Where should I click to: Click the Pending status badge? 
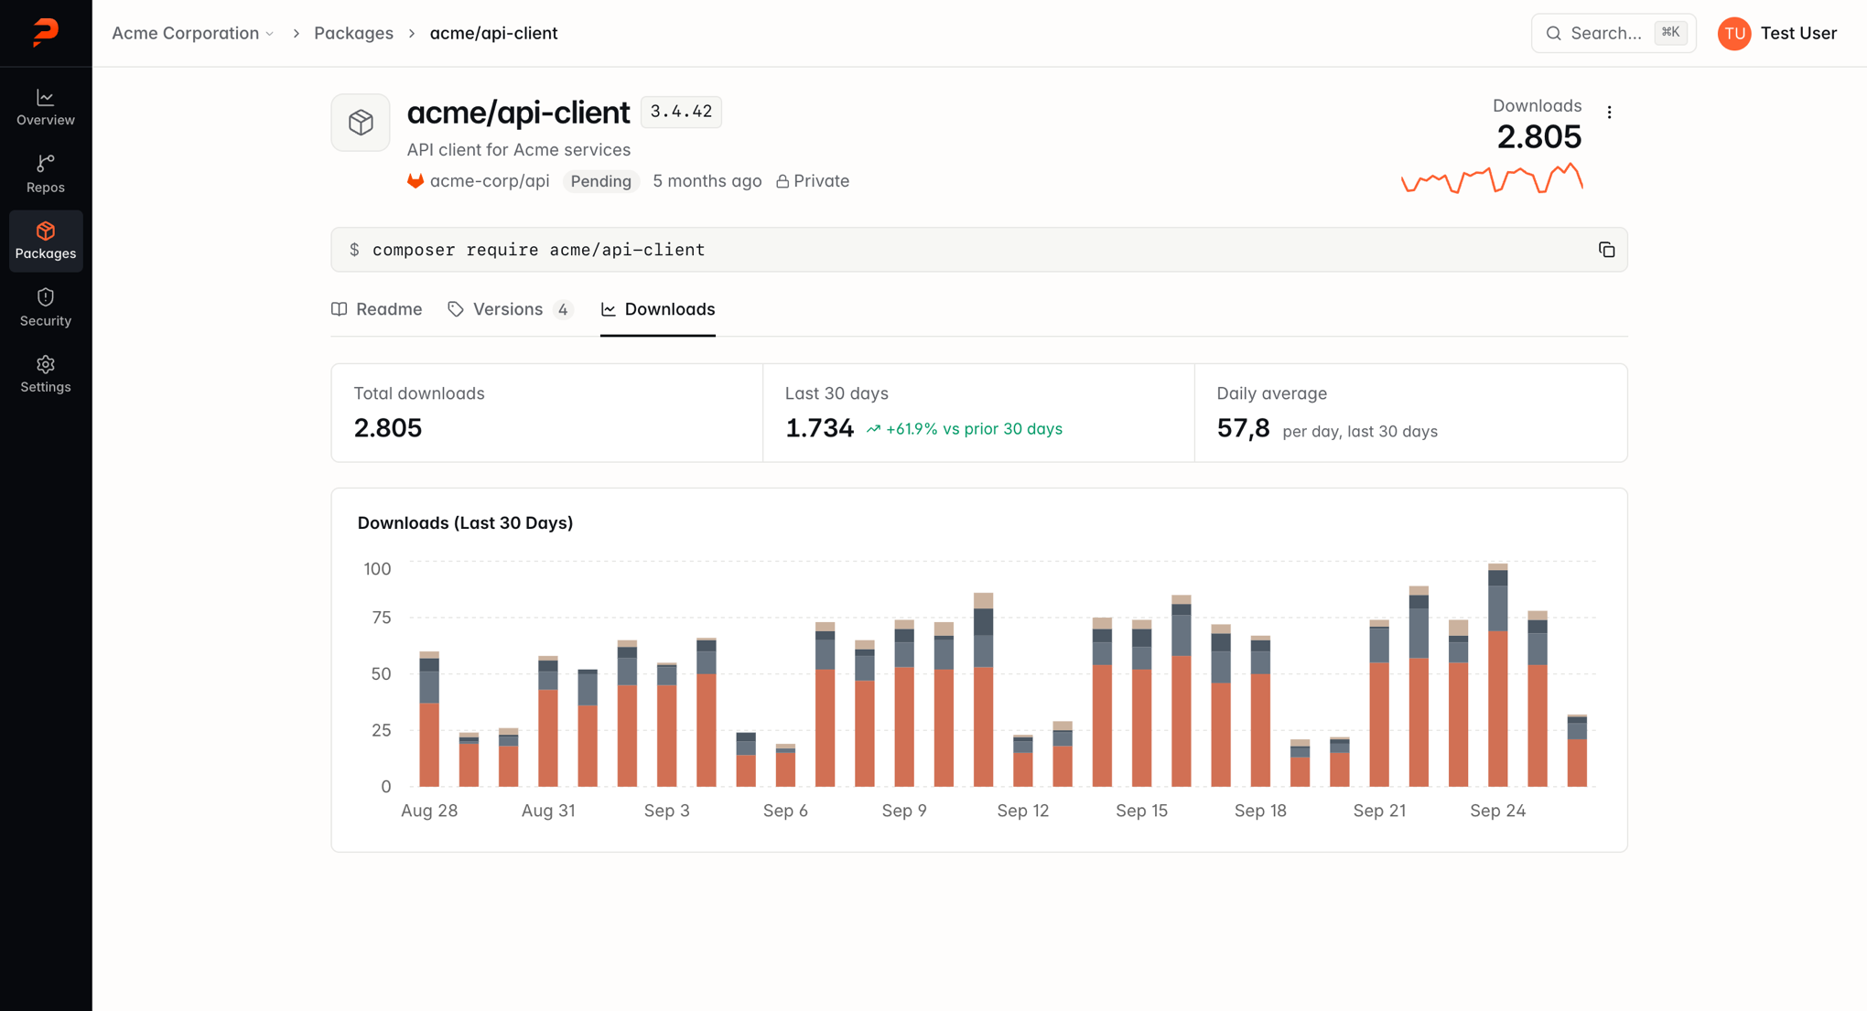point(601,181)
